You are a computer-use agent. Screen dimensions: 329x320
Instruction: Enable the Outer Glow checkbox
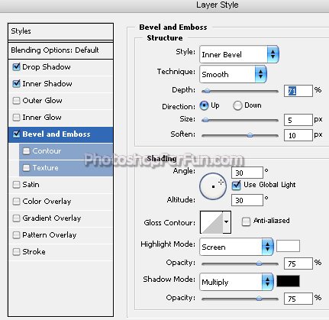tap(16, 101)
